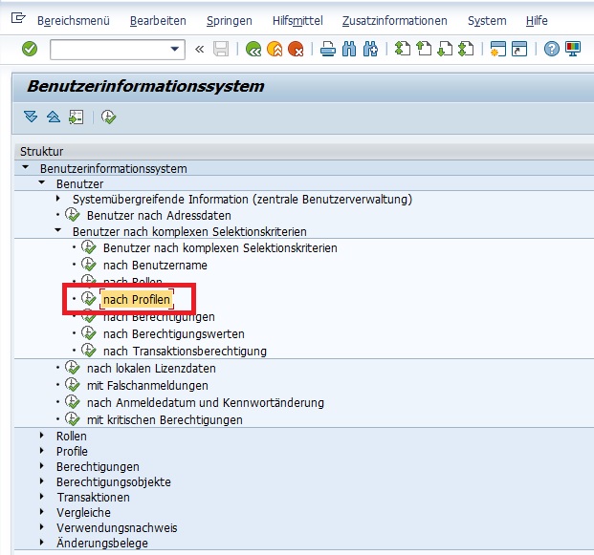Collapse the command field with double chevron
594x555 pixels.
pos(199,49)
